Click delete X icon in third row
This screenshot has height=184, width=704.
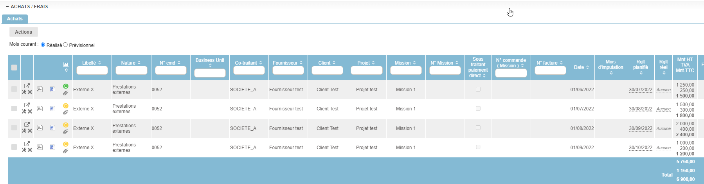point(30,131)
